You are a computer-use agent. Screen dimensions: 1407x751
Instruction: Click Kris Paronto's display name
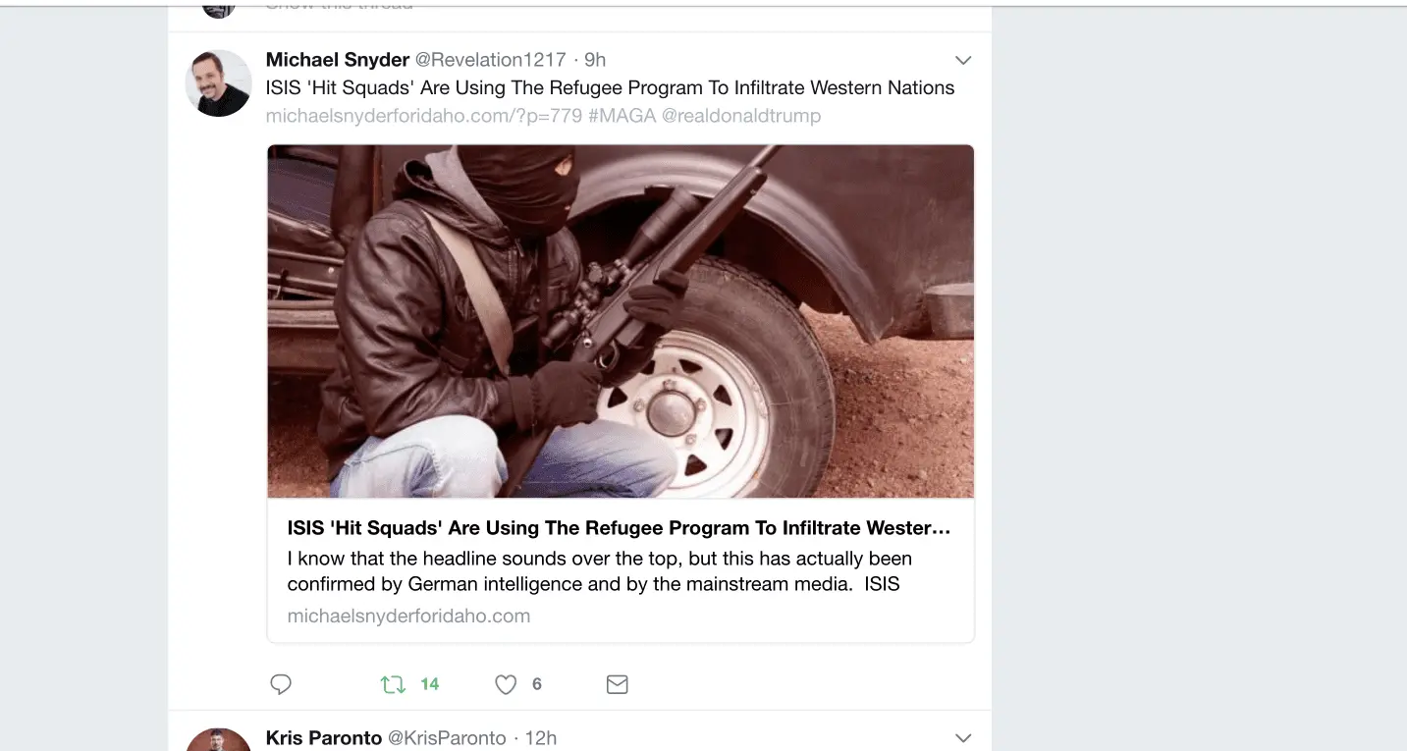324,738
